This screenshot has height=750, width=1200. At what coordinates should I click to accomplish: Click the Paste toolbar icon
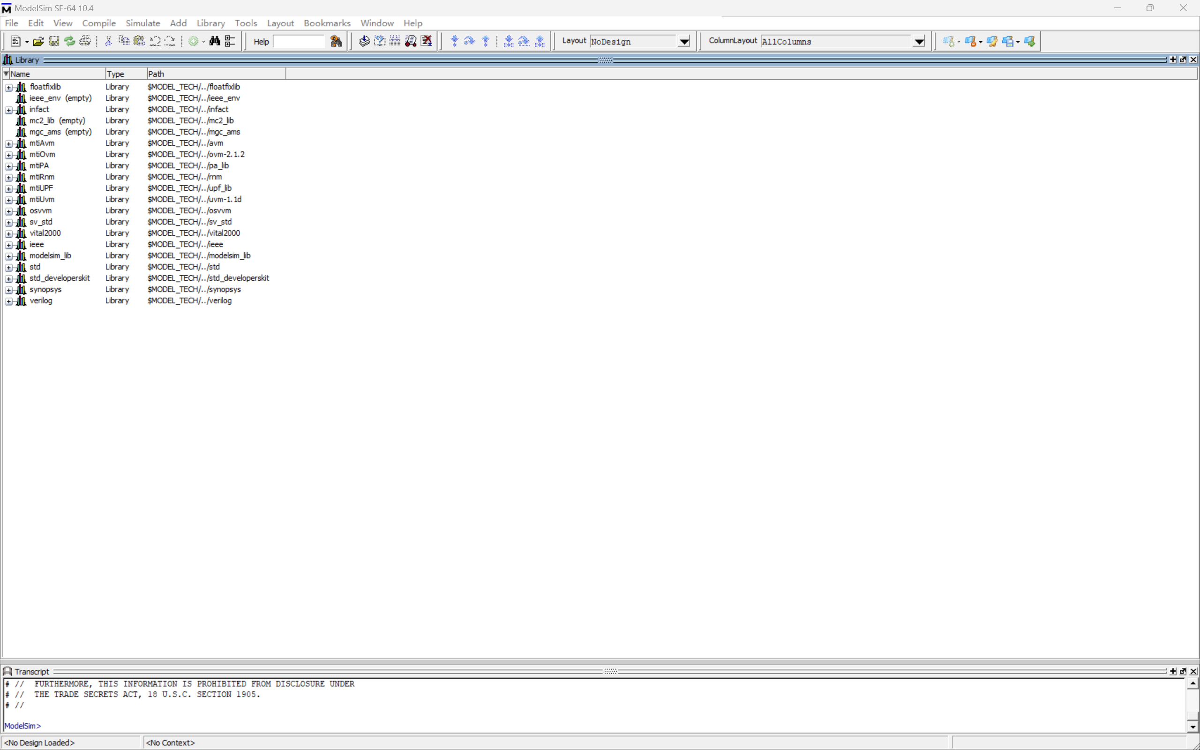click(x=139, y=41)
